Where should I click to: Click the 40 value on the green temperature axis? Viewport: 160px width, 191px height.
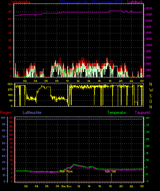(148, 118)
